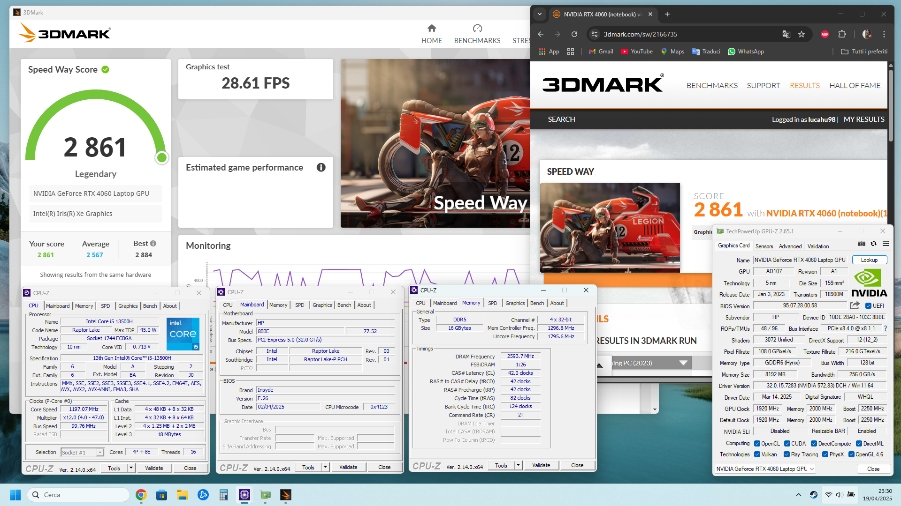The height and width of the screenshot is (506, 901).
Task: Click the BIOS share/export icon in GPU-Z
Action: coord(855,305)
